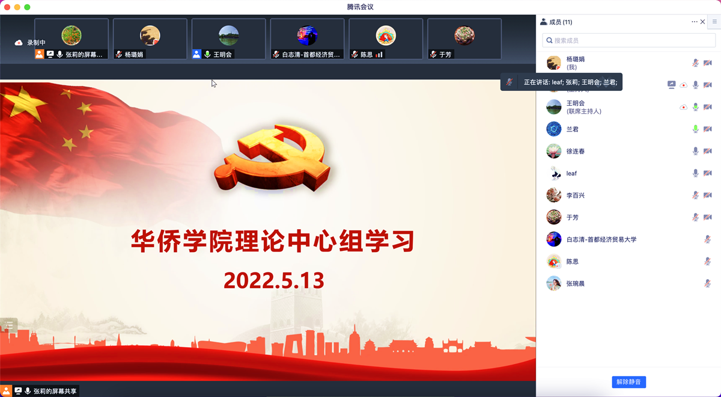Mute 王明会 microphone in member list
721x397 pixels.
(696, 107)
